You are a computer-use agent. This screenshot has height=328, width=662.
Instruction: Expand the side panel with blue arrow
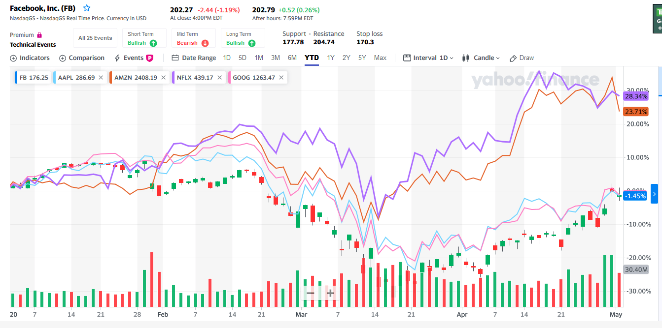coord(654,194)
